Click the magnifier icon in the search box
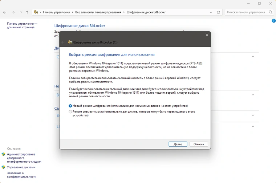Screen dimensions: 276x183 tap(270, 12)
